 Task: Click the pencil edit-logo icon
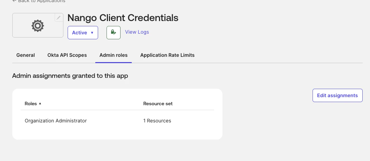(59, 18)
